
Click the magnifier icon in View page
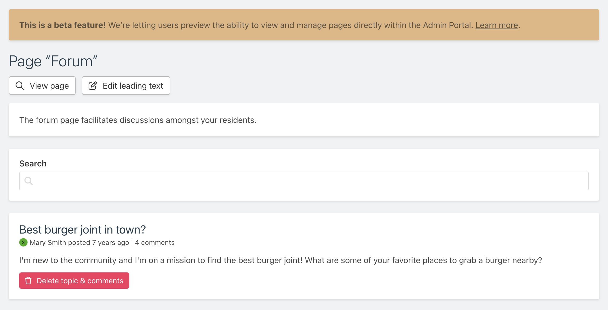[20, 86]
